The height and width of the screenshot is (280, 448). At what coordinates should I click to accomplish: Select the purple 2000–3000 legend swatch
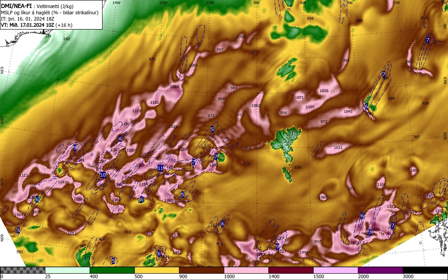pos(380,270)
